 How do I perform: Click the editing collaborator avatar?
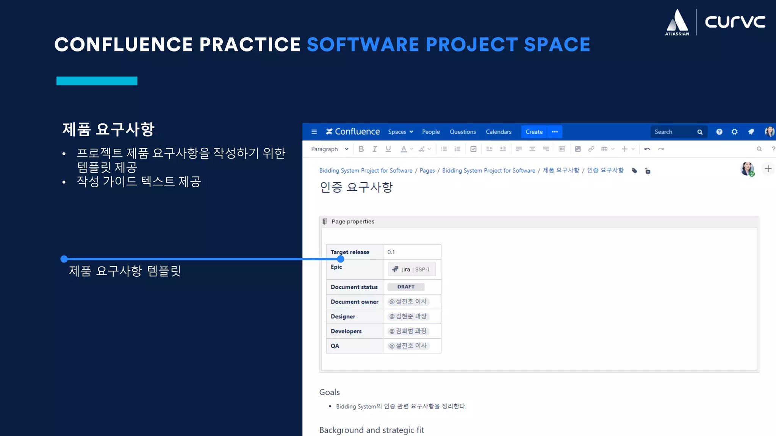coord(747,169)
